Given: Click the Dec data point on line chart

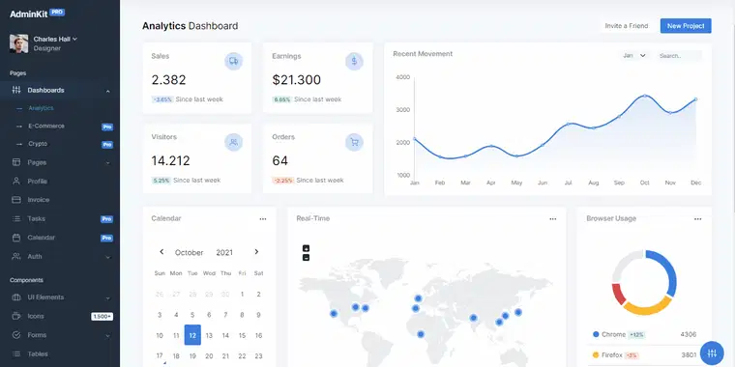Looking at the screenshot, I should [x=695, y=99].
